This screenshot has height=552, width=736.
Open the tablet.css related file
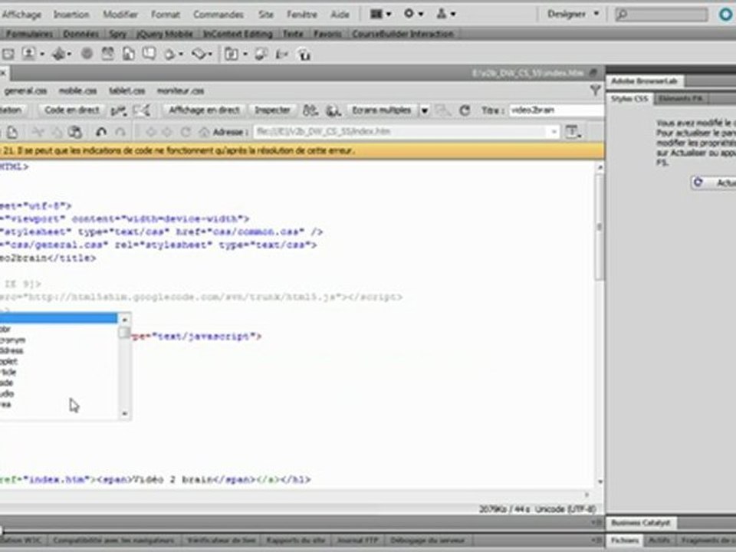pos(127,90)
